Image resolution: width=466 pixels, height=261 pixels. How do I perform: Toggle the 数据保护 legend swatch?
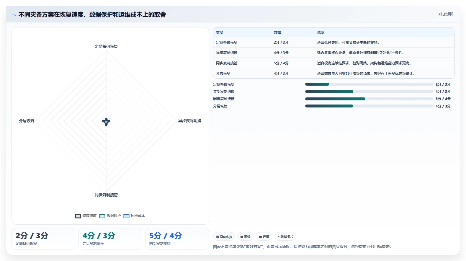[102, 216]
